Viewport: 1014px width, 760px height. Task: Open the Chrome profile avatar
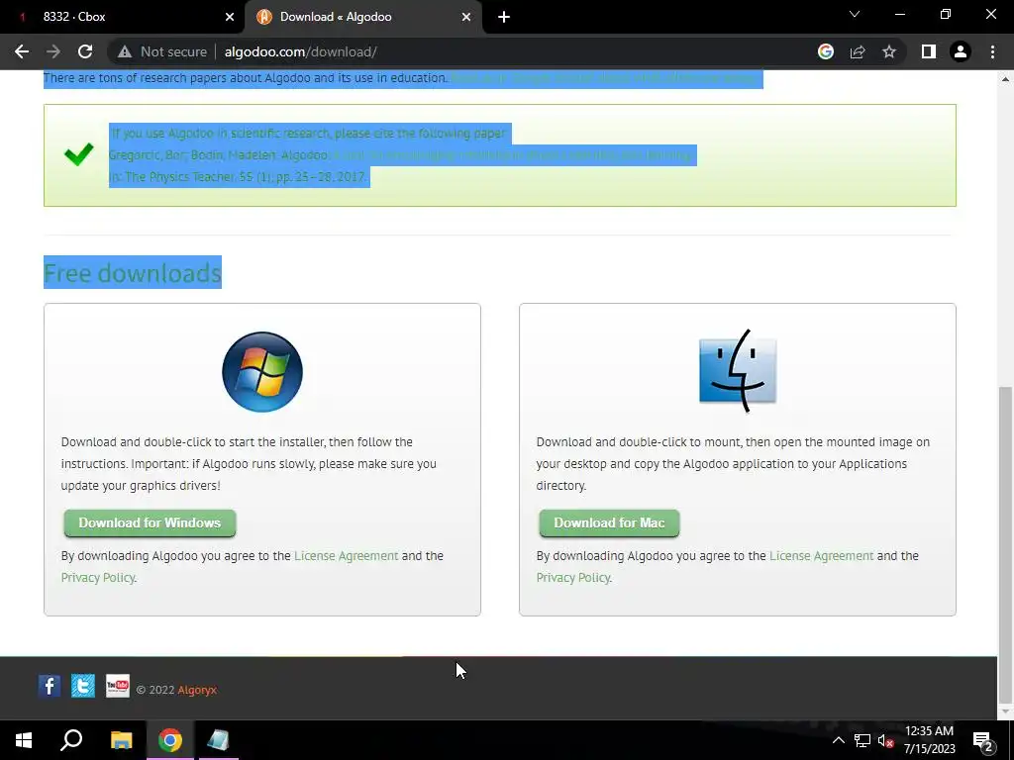tap(961, 51)
